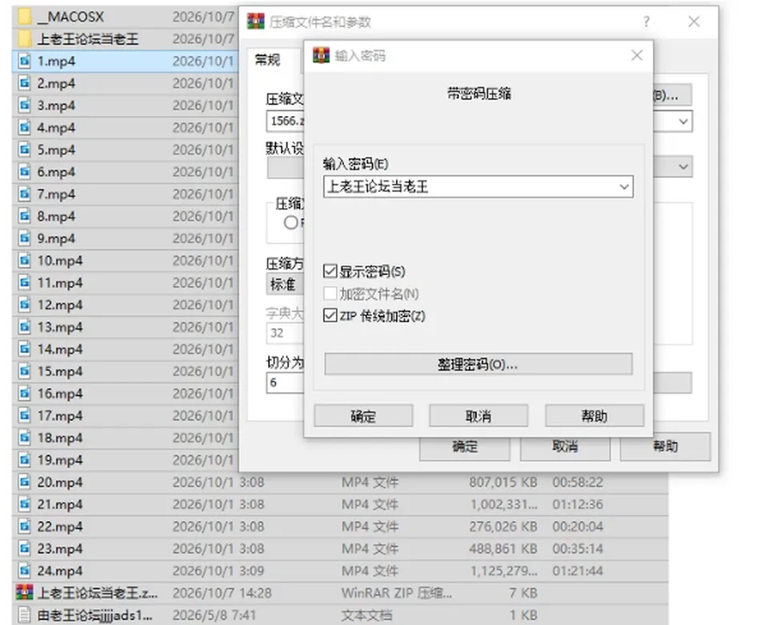Select the text document icon at list bottom
768x625 pixels.
tap(25, 615)
